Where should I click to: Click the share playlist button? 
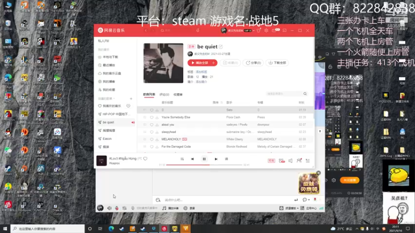(x=253, y=63)
